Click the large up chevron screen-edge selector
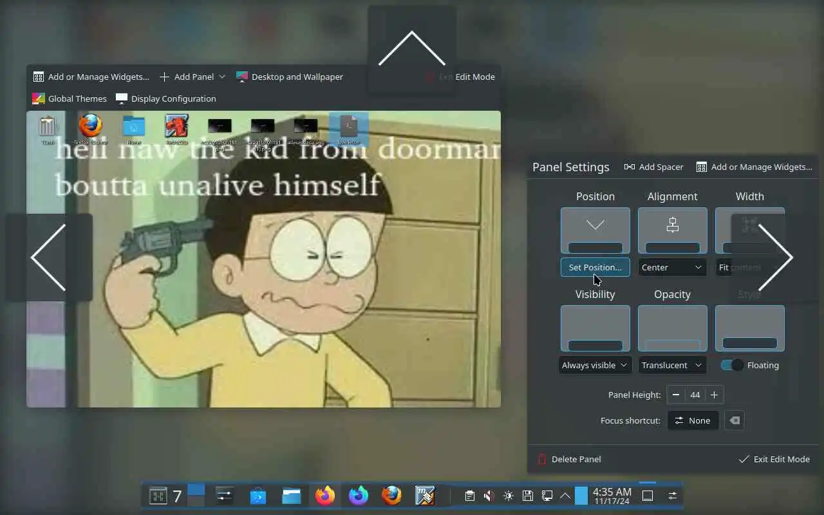Screen dimensions: 824x515 tap(412, 49)
